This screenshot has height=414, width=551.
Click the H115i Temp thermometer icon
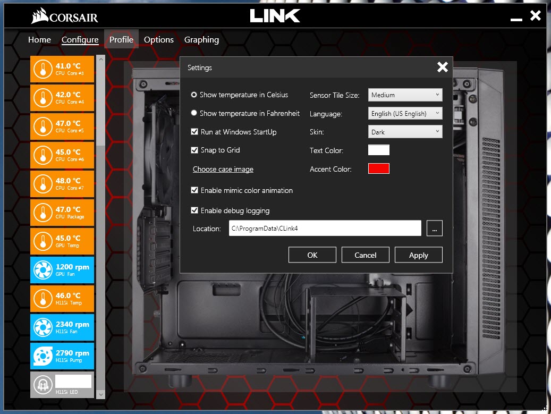click(43, 299)
